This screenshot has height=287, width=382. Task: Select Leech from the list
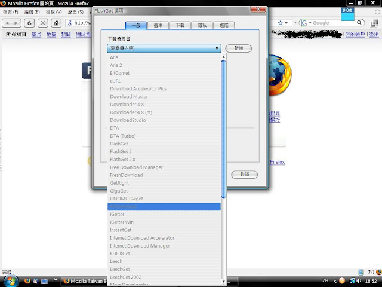pos(164,261)
